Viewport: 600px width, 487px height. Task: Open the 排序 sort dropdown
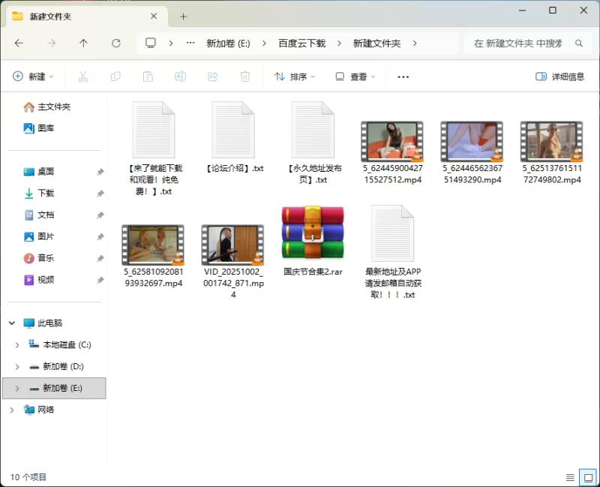(294, 77)
